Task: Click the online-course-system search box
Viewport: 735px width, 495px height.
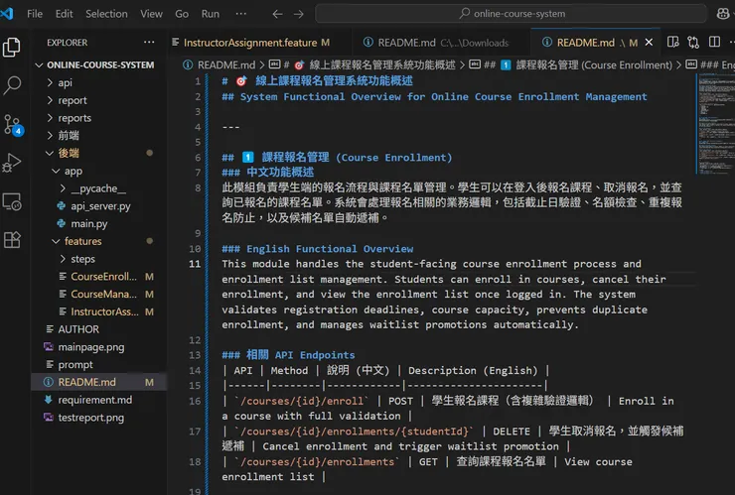Action: [511, 14]
